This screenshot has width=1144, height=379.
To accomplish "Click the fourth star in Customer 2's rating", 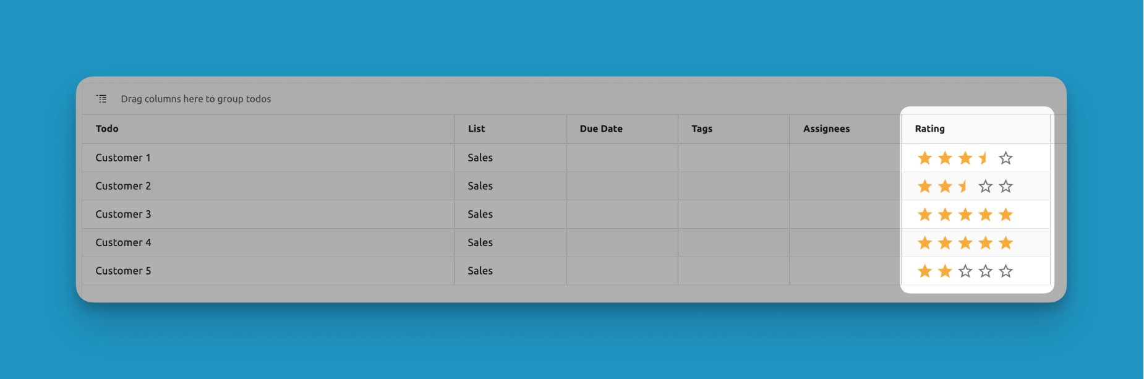I will 986,186.
